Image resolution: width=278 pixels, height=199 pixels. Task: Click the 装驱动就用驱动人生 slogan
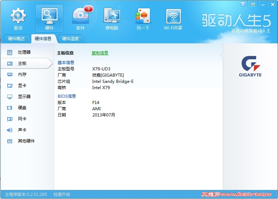point(251,31)
